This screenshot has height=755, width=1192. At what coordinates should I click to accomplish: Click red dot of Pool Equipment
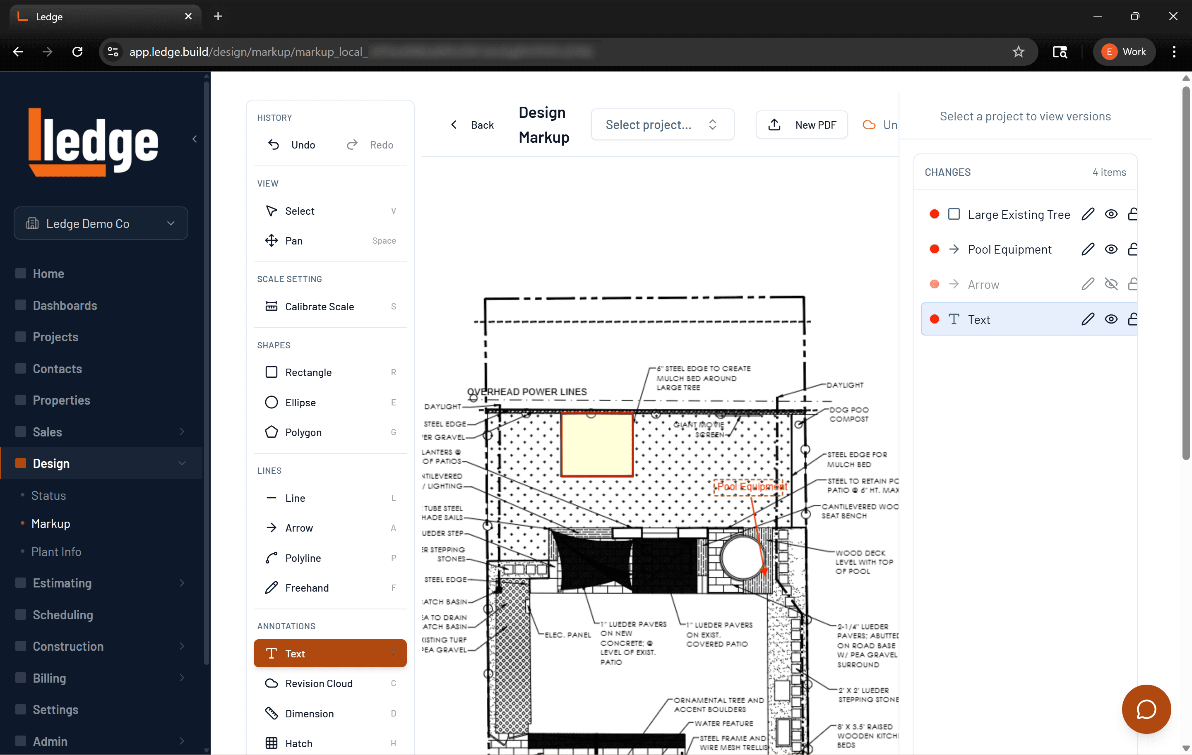(934, 249)
